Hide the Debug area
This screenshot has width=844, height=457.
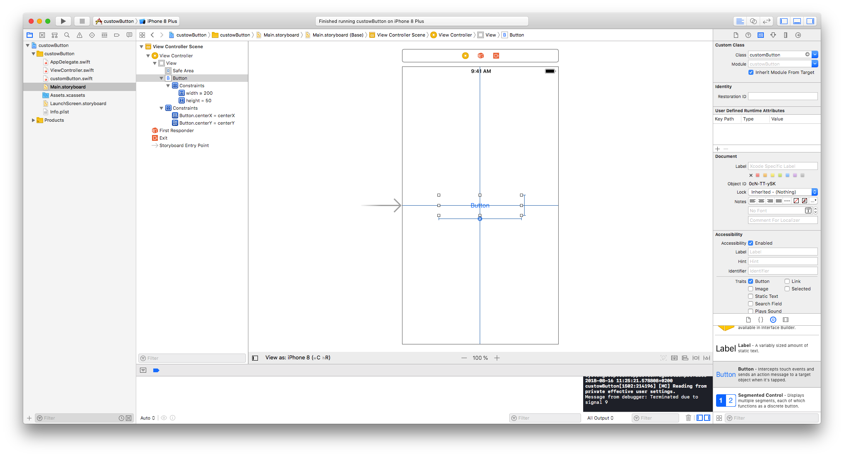click(797, 21)
